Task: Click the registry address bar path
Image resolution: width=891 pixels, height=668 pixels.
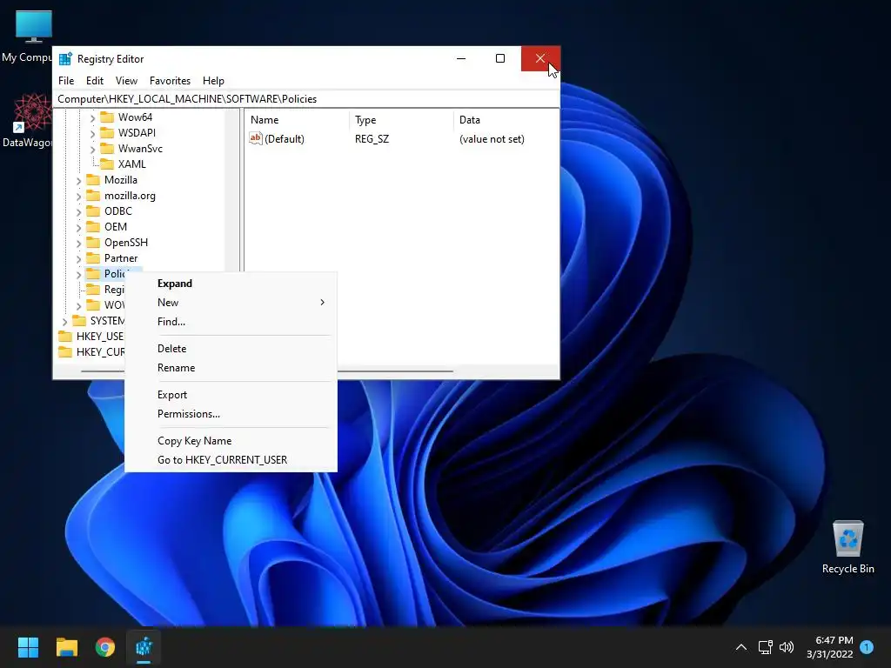Action: point(306,99)
